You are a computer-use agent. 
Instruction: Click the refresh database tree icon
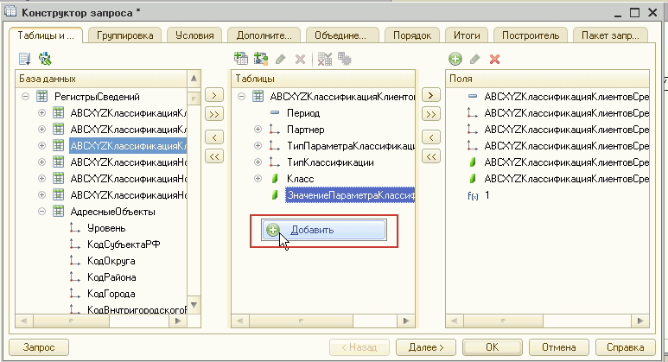pyautogui.click(x=45, y=59)
